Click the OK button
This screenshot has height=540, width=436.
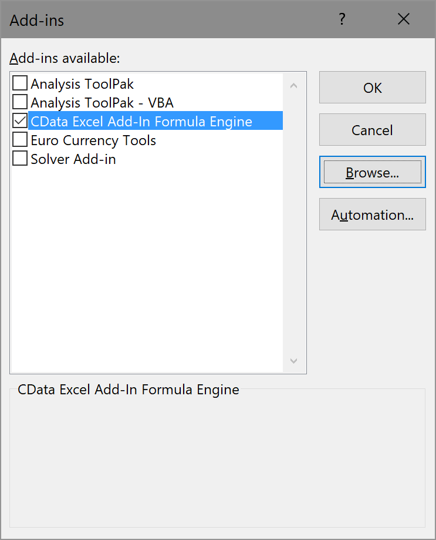372,88
